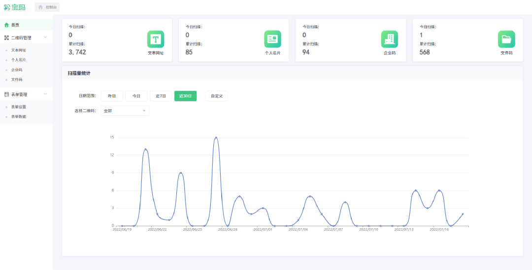Click the home icon in 控制台 tab
The width and height of the screenshot is (532, 270).
(40, 7)
